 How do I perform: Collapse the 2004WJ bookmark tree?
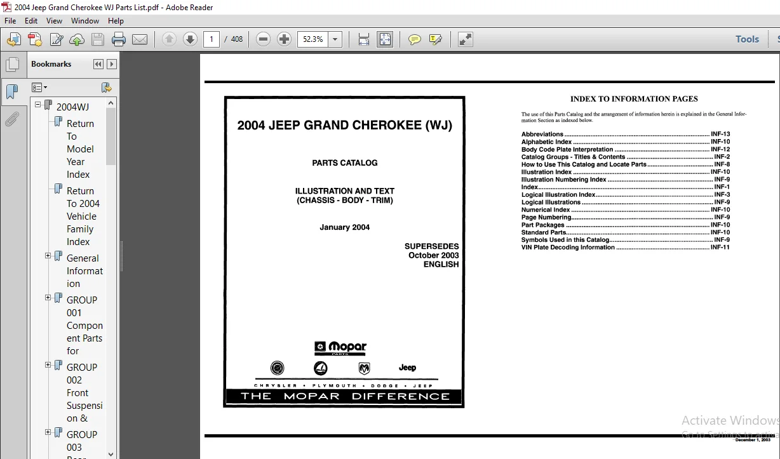[37, 105]
